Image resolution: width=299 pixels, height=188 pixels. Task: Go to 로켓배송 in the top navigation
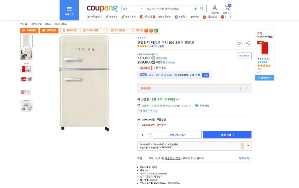tap(111, 17)
